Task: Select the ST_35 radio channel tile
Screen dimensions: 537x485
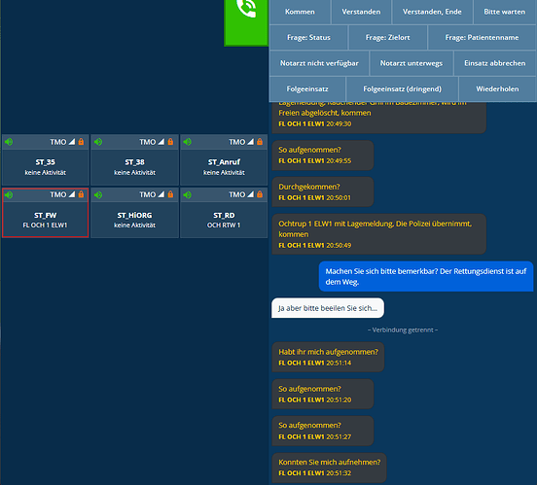Action: [x=46, y=159]
